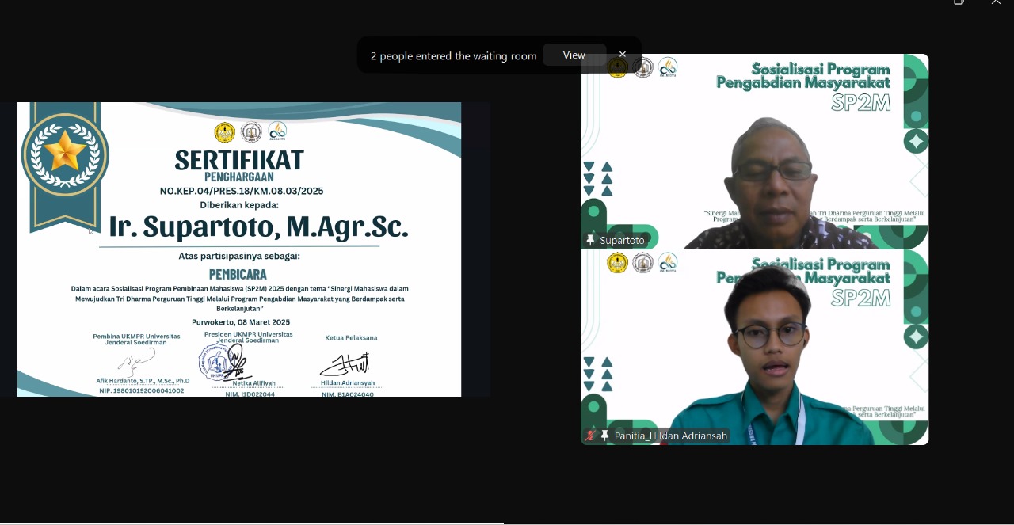Click the pin icon beside Panitia_Hildan Adriansah

pos(605,436)
